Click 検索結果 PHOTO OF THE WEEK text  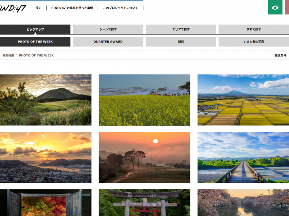click(x=28, y=55)
